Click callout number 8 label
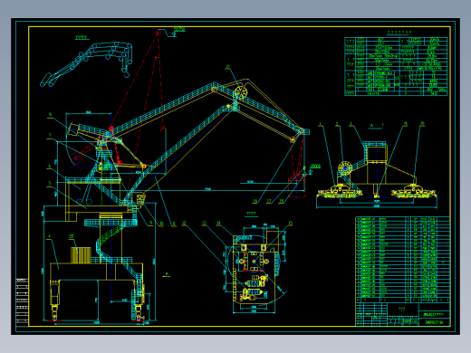471x353 pixels. pyautogui.click(x=50, y=115)
